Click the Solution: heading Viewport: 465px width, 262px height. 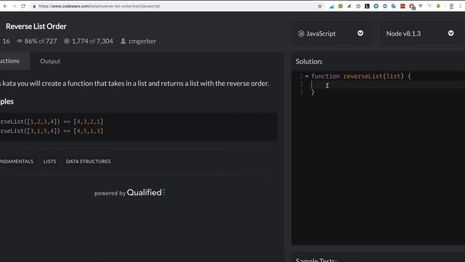point(310,61)
